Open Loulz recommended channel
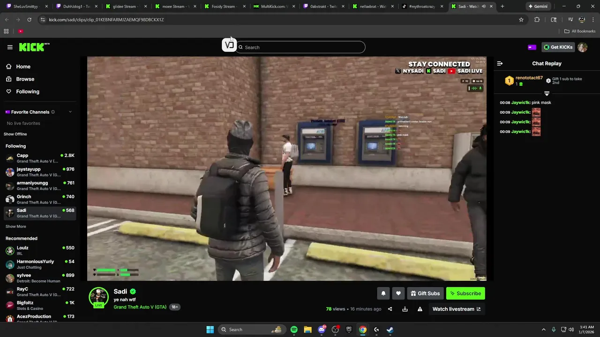Viewport: 600px width, 337px height. pos(40,250)
